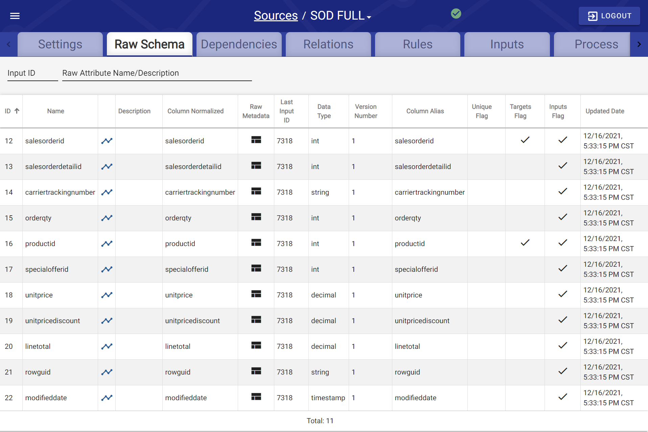
Task: Click the trend chart icon on modifieddate row
Action: click(x=107, y=398)
